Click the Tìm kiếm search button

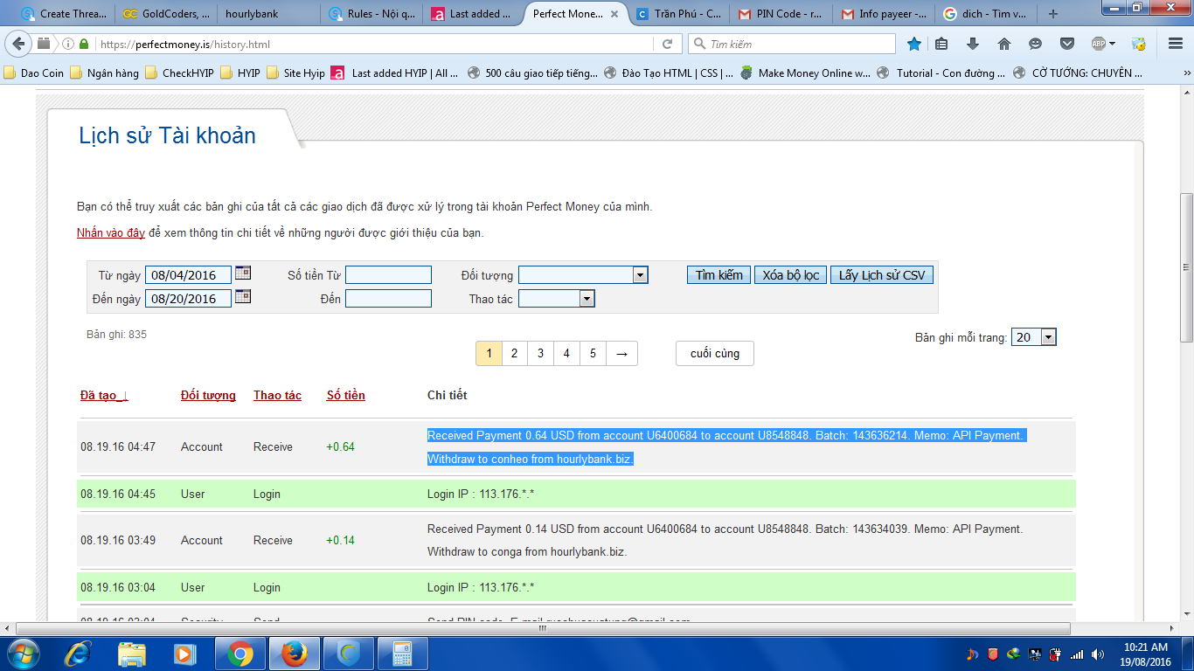[718, 275]
